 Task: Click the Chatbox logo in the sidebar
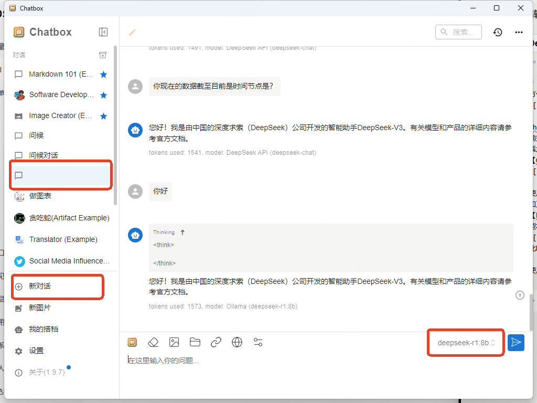pyautogui.click(x=19, y=32)
